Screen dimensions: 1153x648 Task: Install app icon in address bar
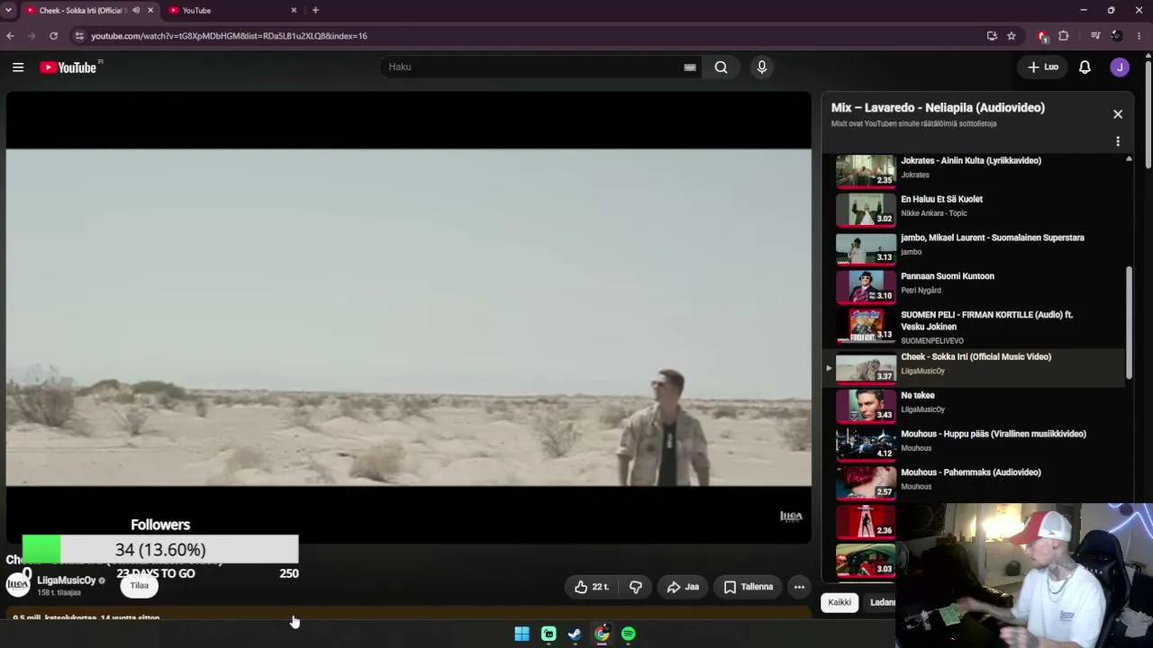[x=992, y=36]
